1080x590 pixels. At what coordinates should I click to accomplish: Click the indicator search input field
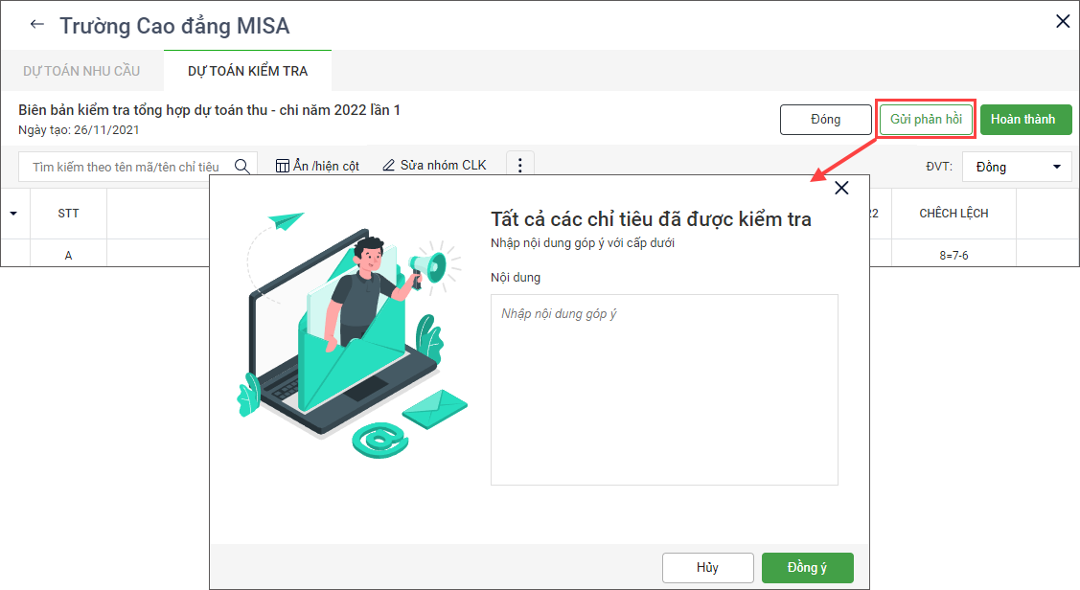tap(127, 167)
